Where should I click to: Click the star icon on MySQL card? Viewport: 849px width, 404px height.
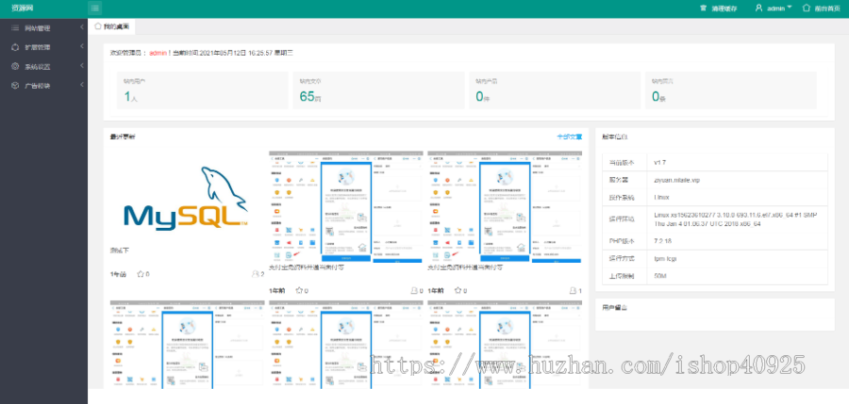141,274
